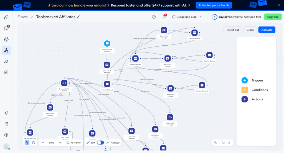Select the hand pan tool
This screenshot has height=153, width=284.
[x=33, y=143]
